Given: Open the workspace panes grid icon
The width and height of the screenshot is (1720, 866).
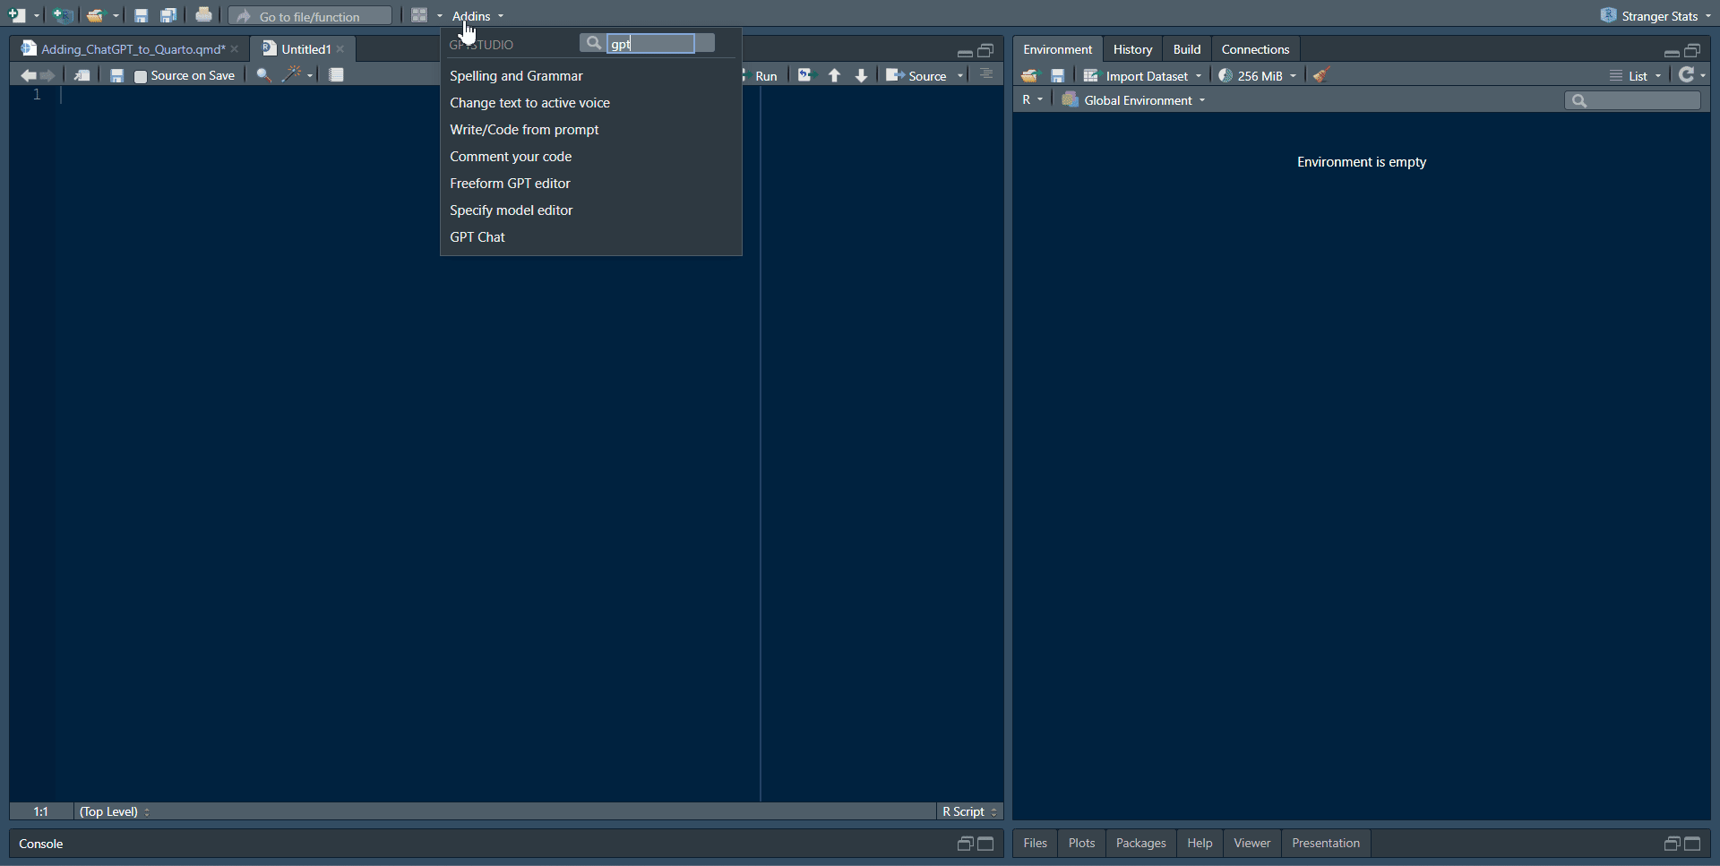Looking at the screenshot, I should tap(418, 15).
